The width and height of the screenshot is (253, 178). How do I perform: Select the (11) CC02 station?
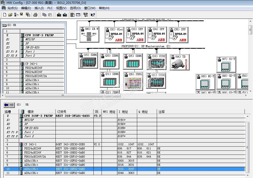click(x=156, y=81)
